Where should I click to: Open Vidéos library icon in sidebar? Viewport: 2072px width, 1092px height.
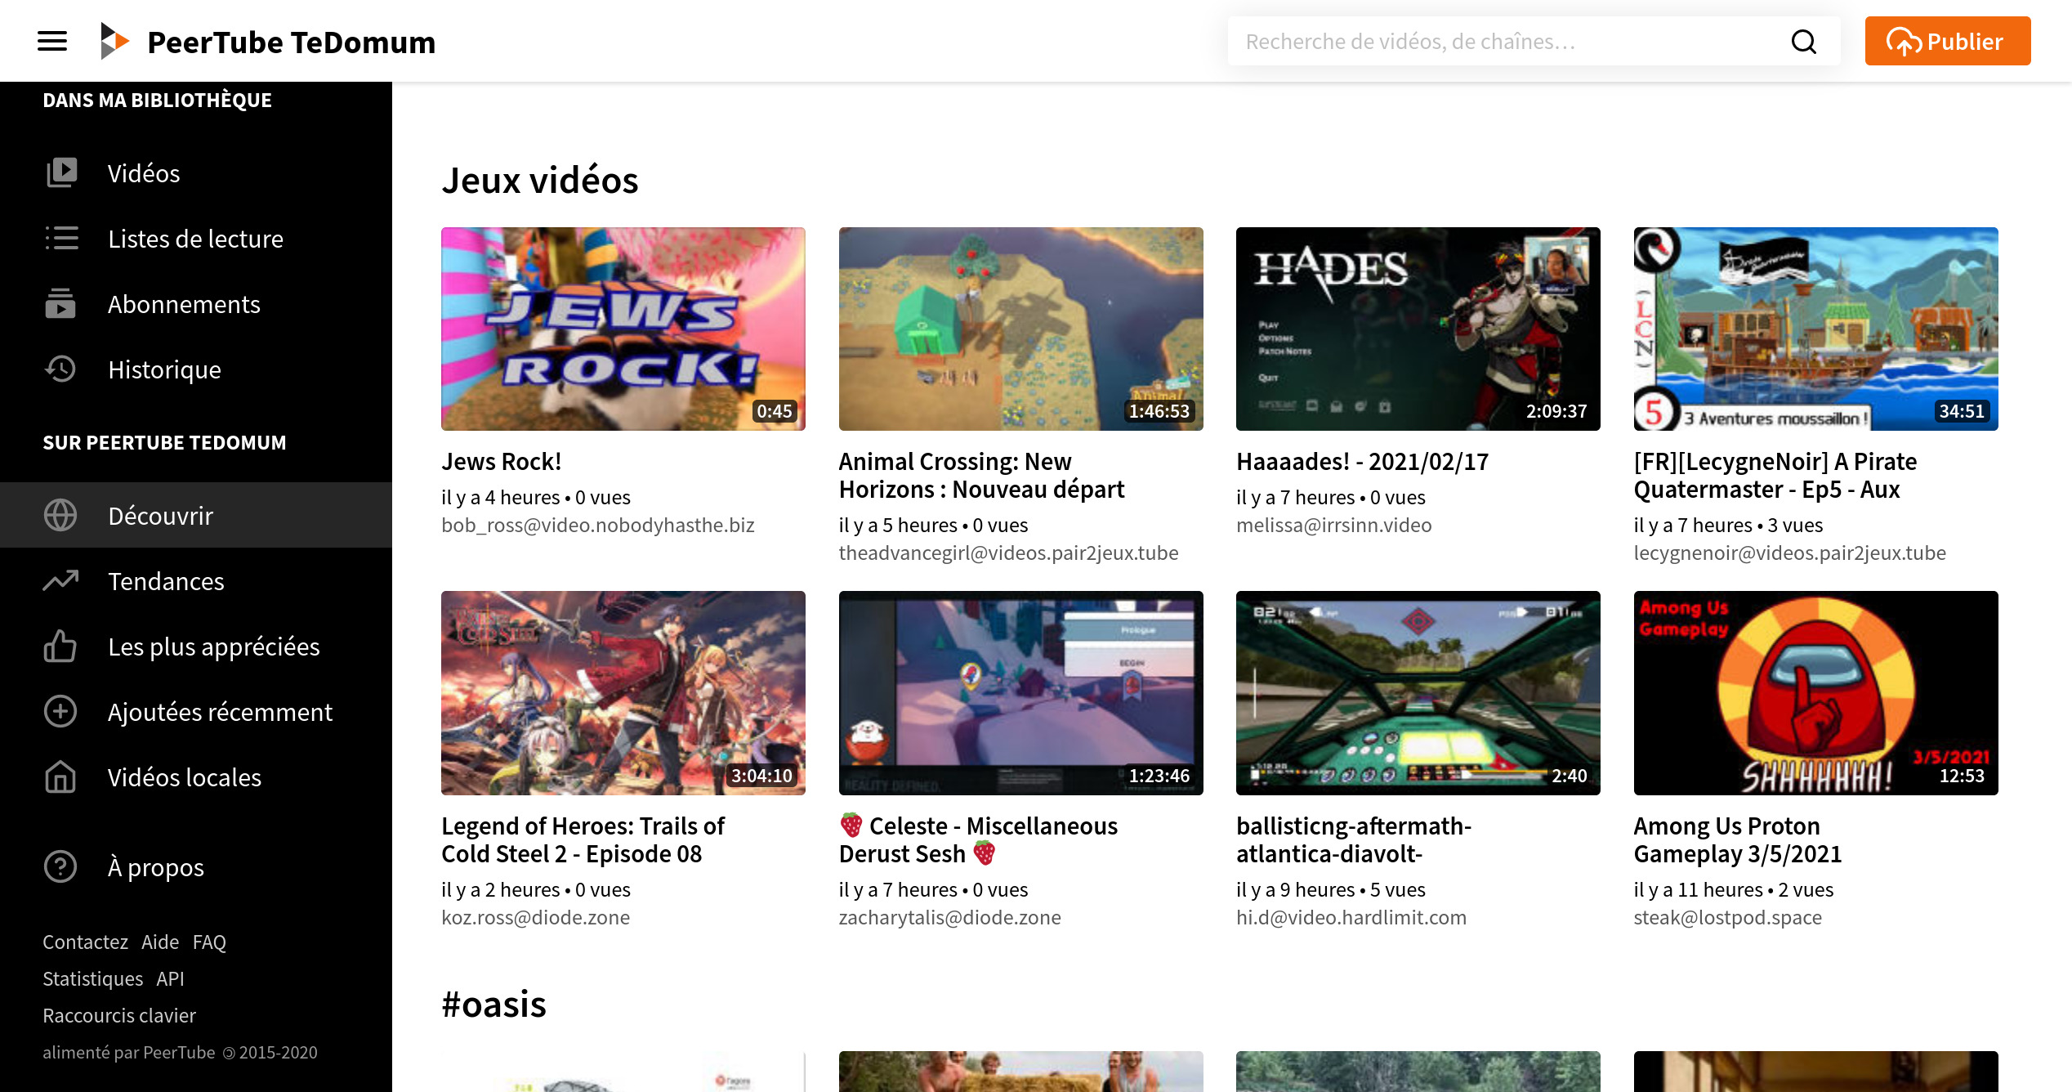tap(61, 172)
